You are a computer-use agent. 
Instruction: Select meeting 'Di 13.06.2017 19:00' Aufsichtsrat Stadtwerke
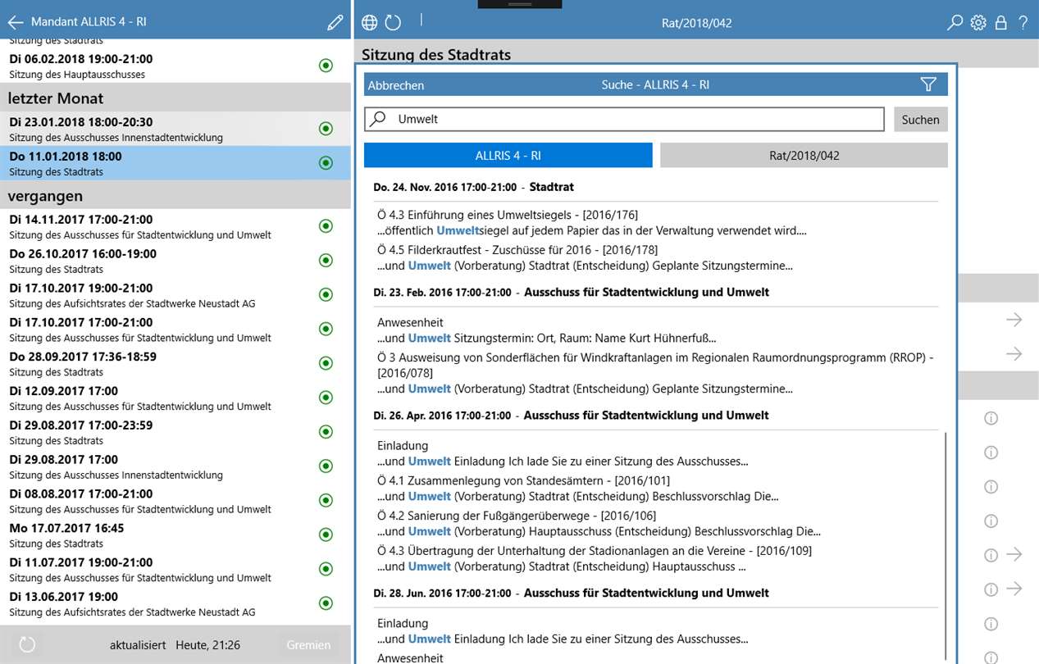click(x=175, y=603)
